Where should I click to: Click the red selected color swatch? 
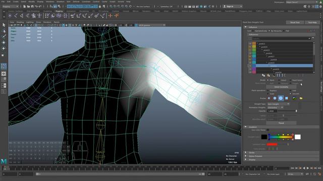[x=272, y=144]
